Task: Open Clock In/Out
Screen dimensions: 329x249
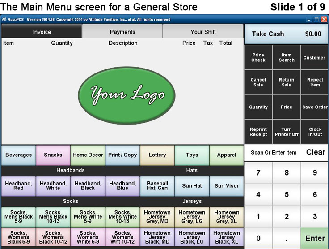Action: pos(314,132)
